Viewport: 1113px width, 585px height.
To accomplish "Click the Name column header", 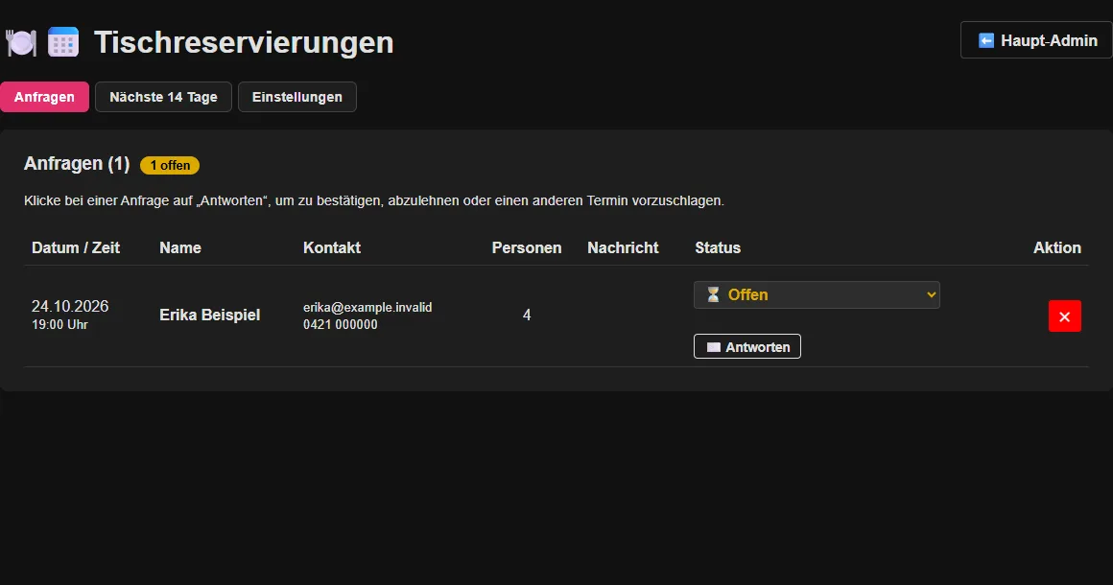I will [x=180, y=247].
